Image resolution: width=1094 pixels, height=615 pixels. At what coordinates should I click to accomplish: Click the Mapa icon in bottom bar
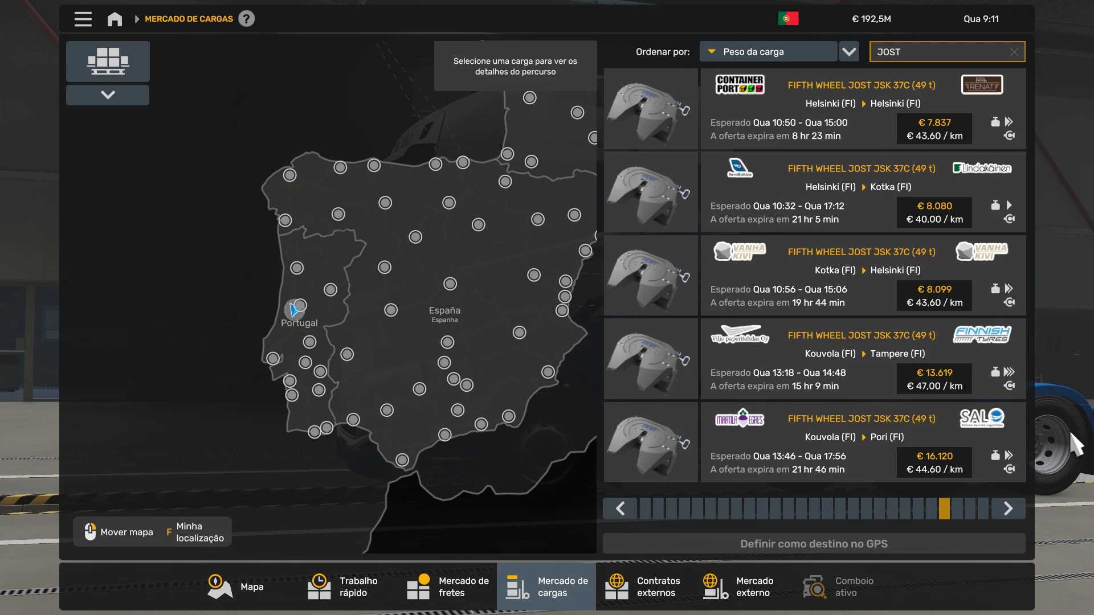(220, 587)
